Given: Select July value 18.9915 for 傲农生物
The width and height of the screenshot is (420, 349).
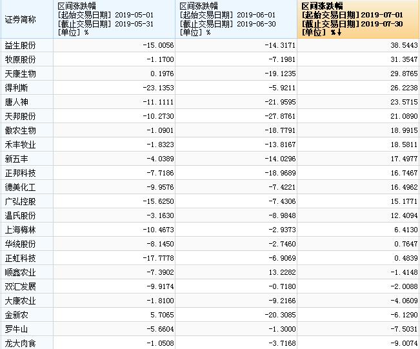Looking at the screenshot, I should [x=404, y=130].
